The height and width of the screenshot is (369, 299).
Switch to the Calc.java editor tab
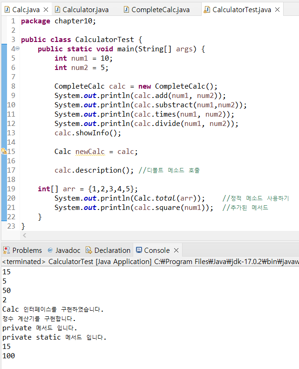(26, 10)
